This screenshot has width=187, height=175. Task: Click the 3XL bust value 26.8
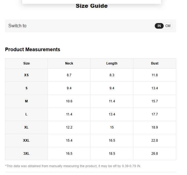pos(154,154)
